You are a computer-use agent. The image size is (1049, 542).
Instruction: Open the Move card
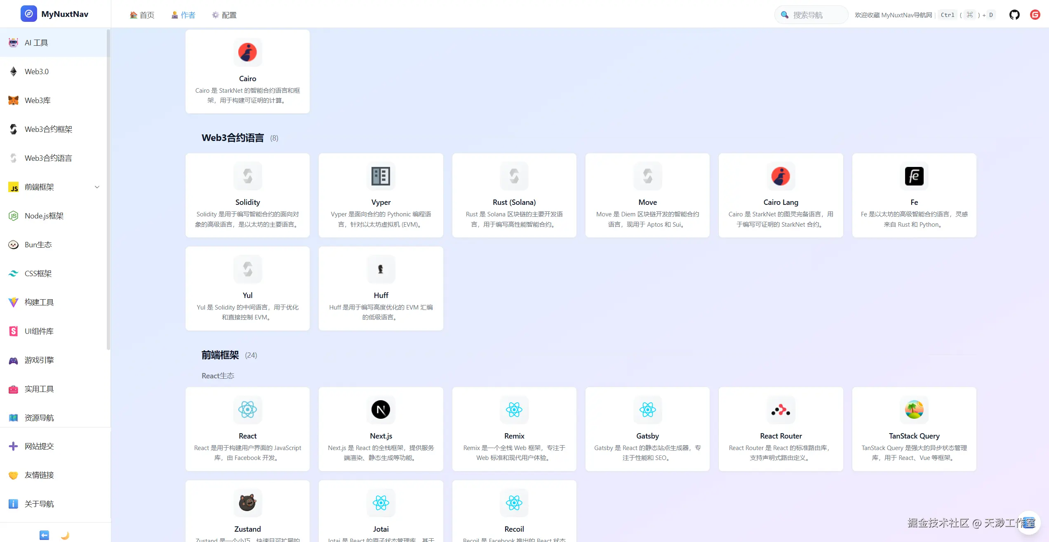tap(647, 195)
